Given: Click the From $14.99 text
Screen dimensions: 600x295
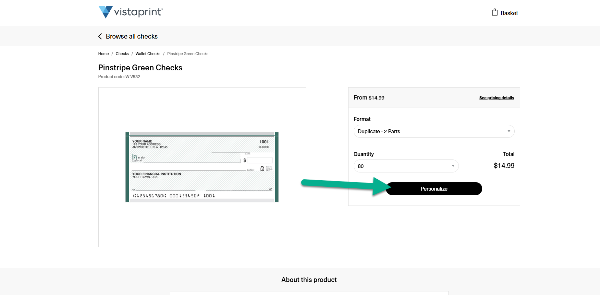Looking at the screenshot, I should [369, 98].
